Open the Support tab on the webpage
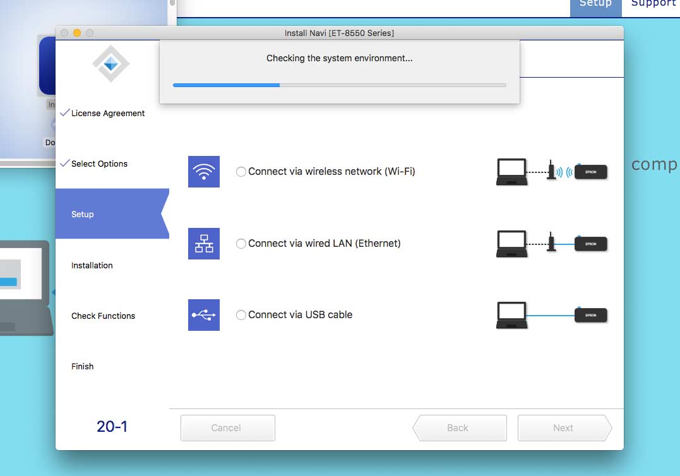 pos(653,4)
